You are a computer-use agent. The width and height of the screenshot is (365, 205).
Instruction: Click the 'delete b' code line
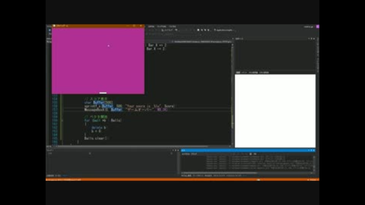(x=99, y=128)
